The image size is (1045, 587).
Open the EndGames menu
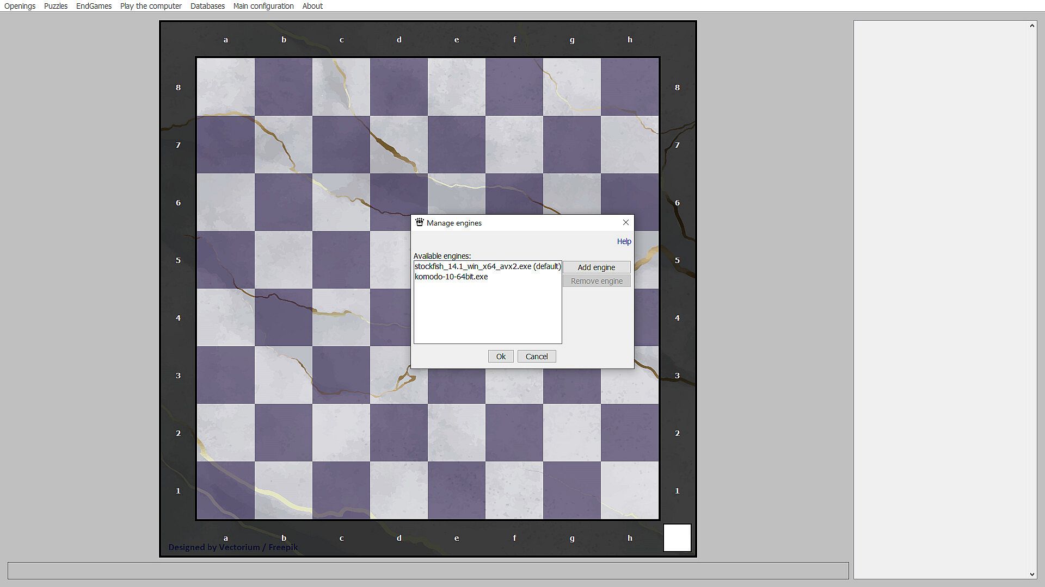coord(94,6)
